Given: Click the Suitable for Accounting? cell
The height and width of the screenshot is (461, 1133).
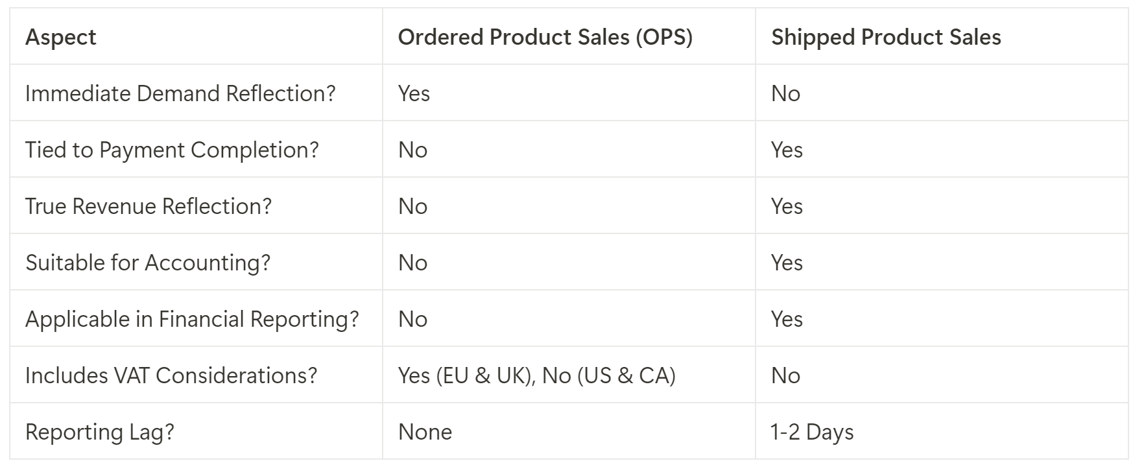Looking at the screenshot, I should (148, 263).
